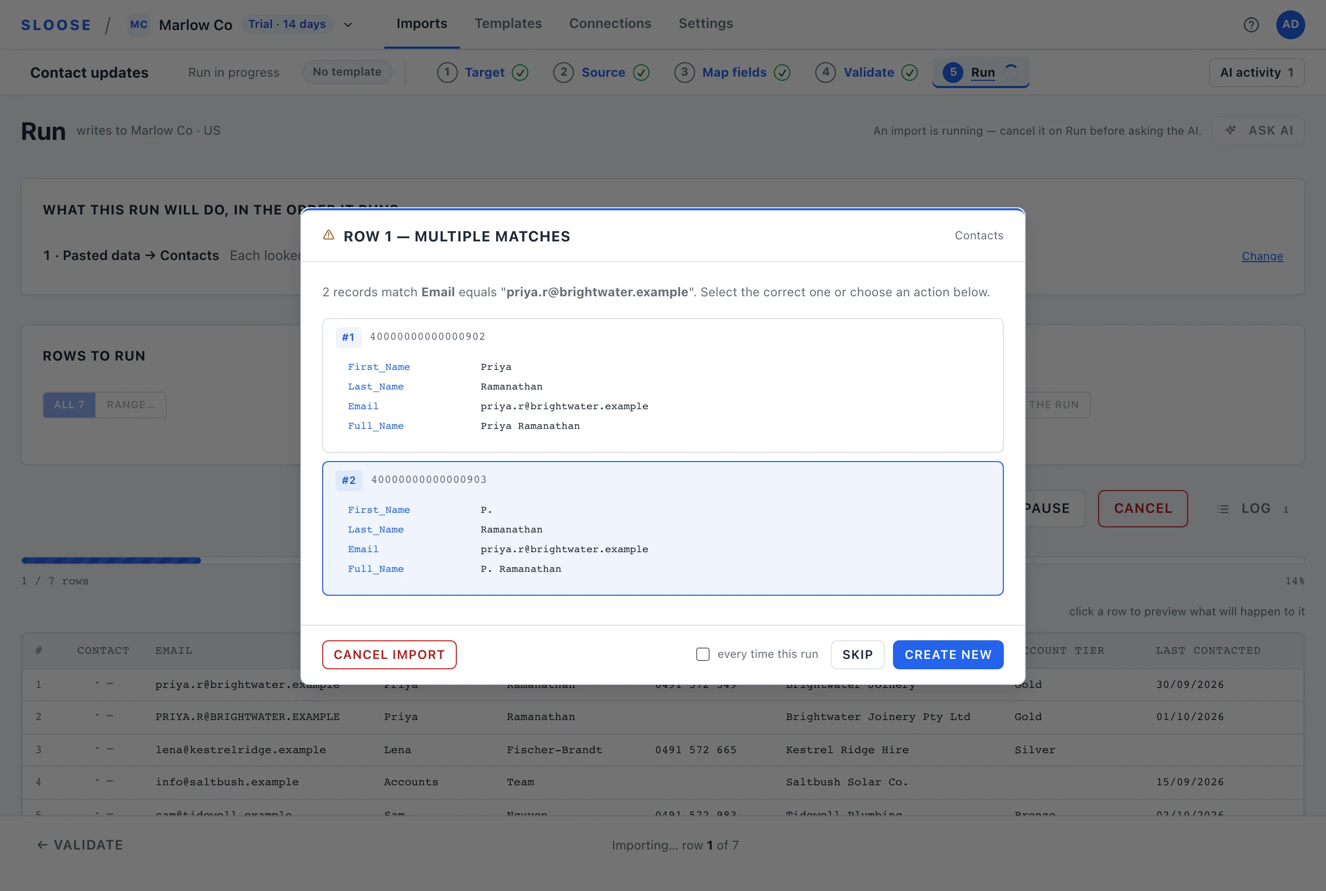Click the MC workspace badge

[139, 24]
